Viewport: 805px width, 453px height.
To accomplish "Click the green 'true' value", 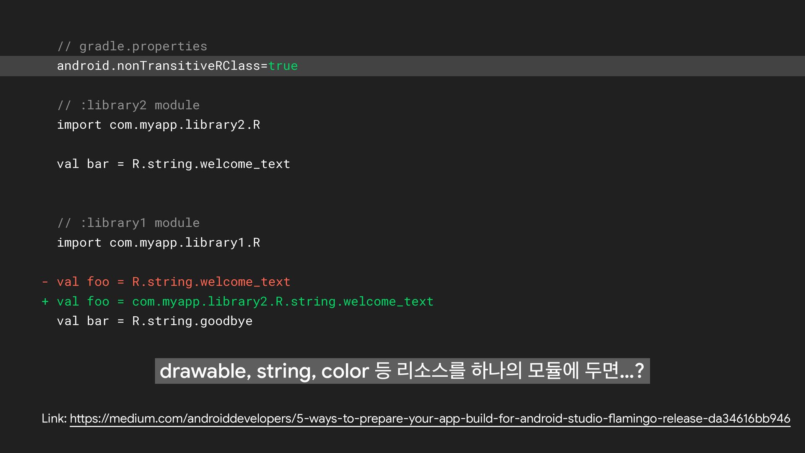I will pos(283,66).
